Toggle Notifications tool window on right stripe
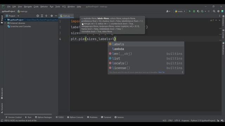This screenshot has width=225, height=126. 223,49
